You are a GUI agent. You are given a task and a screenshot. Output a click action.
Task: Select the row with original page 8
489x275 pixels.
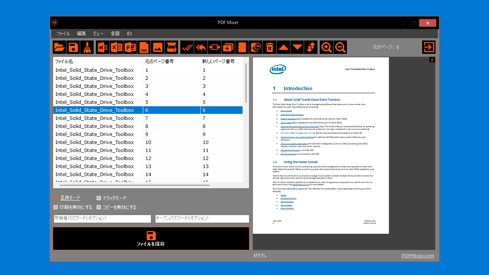pos(148,126)
